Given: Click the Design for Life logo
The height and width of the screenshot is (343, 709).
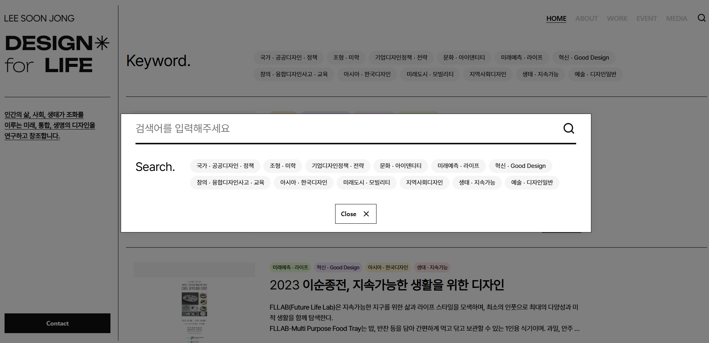Looking at the screenshot, I should tap(57, 54).
